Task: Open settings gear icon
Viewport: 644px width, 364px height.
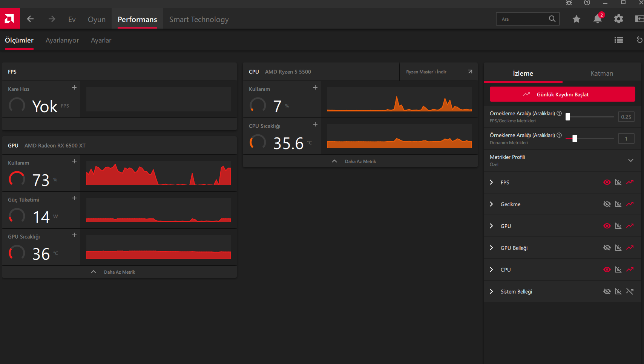Action: point(619,19)
